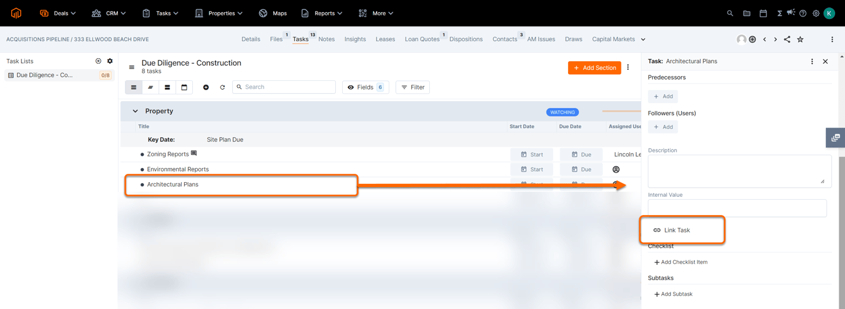Switch to calendar view icon
845x309 pixels.
coord(184,87)
